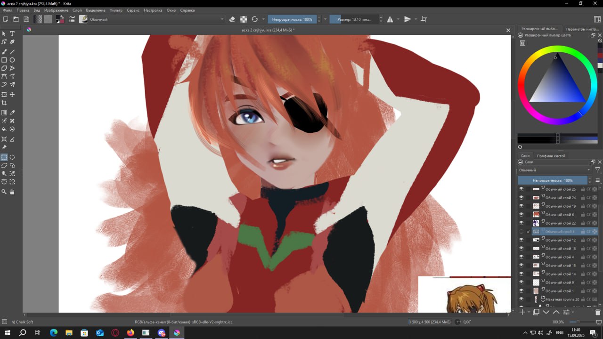
Task: Adjust the brush Размер slider
Action: (x=354, y=19)
